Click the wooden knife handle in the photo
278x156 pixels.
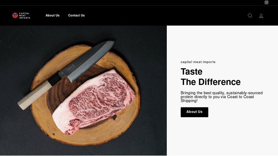pos(34,95)
